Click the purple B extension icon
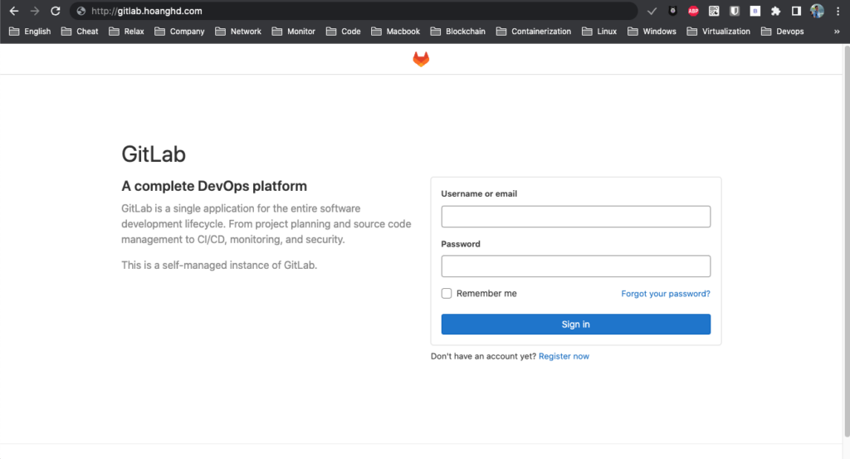The image size is (850, 459). (x=755, y=11)
